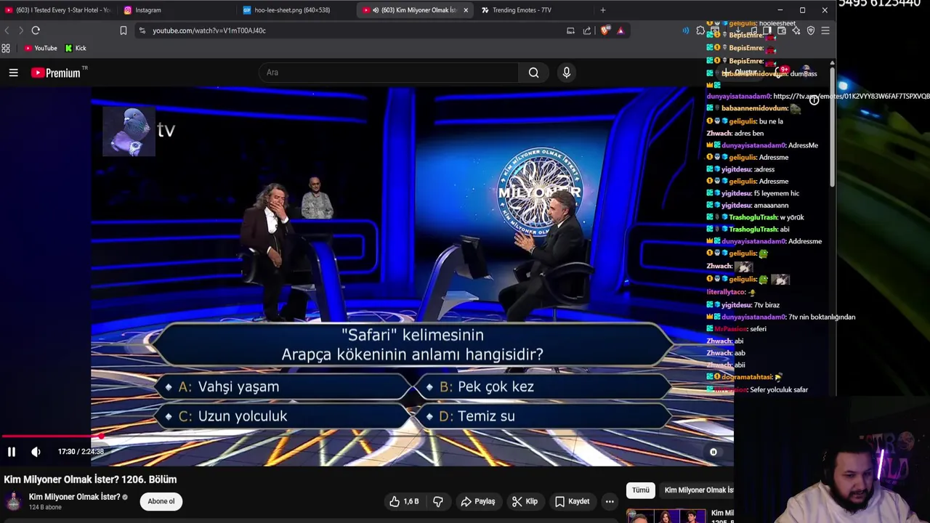Close the Kim Milyoner Olmak İster tab
This screenshot has width=930, height=523.
coord(466,10)
